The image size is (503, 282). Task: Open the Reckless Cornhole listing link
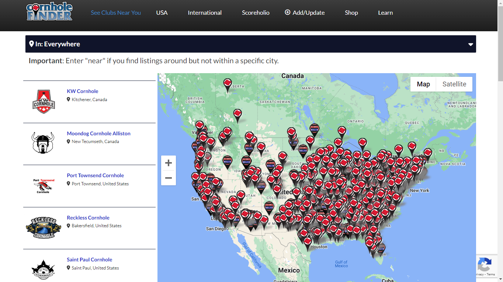click(x=88, y=218)
